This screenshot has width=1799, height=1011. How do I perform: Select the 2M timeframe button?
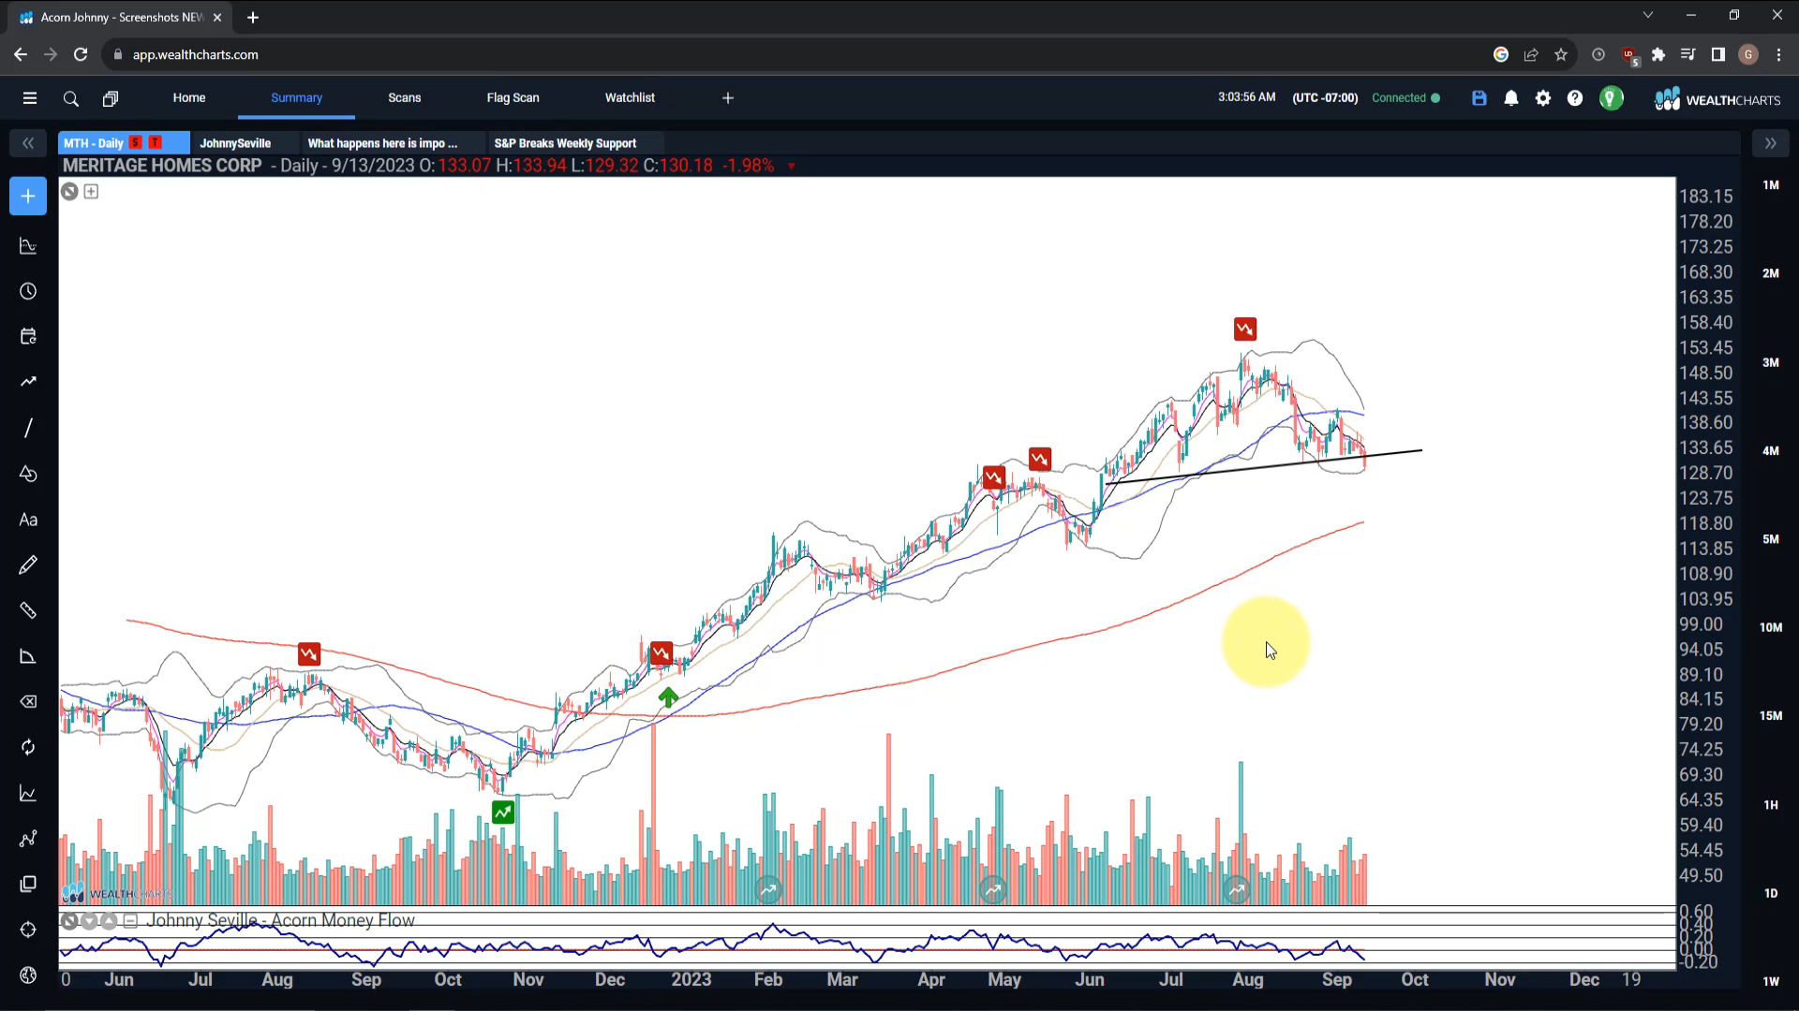1771,273
